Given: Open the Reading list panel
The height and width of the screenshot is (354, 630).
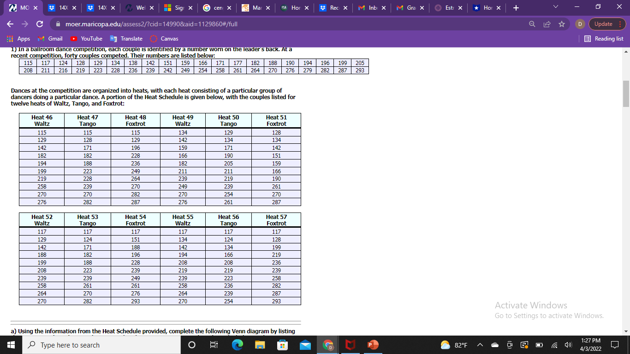Looking at the screenshot, I should 604,39.
